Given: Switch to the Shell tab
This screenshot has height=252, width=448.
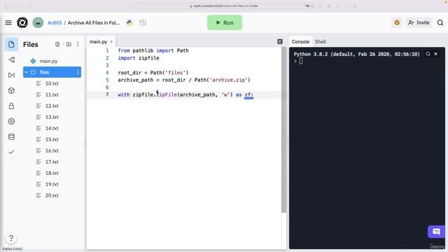Looking at the screenshot, I should click(321, 42).
